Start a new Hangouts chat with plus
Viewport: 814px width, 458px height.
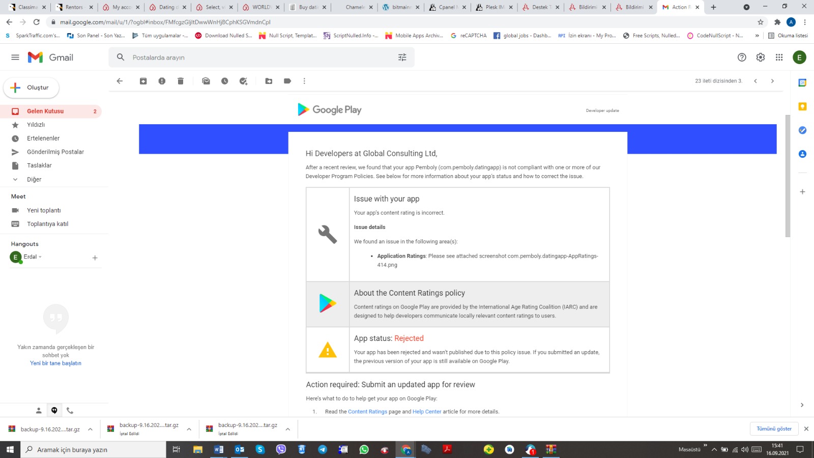click(x=95, y=258)
